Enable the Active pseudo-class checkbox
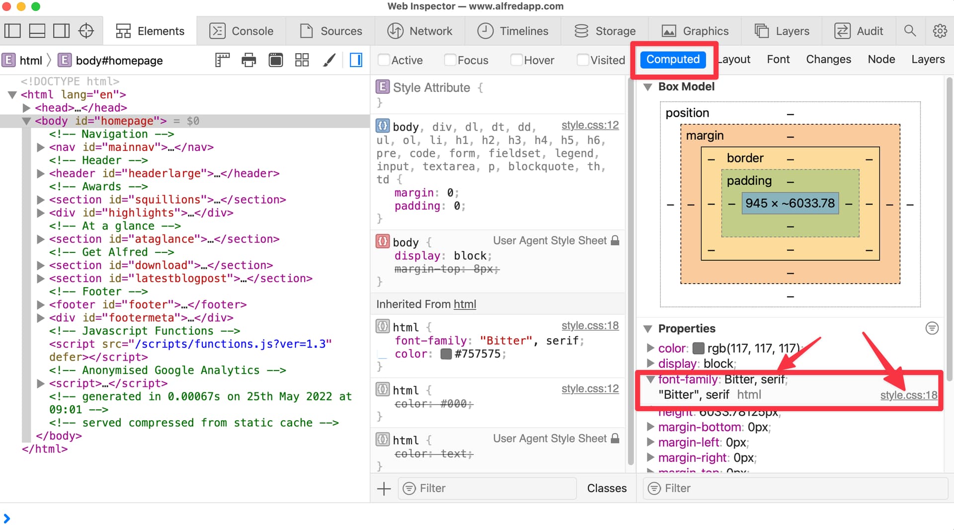The image size is (954, 530). tap(384, 60)
